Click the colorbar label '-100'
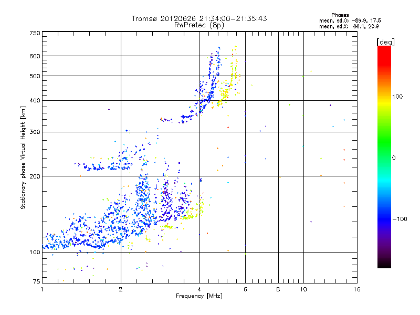The width and height of the screenshot is (420, 315). coord(400,219)
